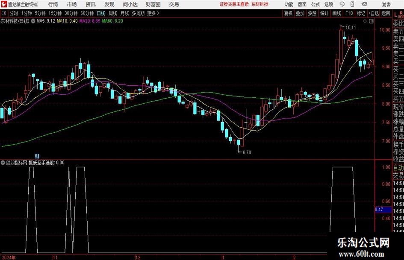Image resolution: width=404 pixels, height=260 pixels.
Task: Click the 财 marker on the chart
Action: click(37, 156)
